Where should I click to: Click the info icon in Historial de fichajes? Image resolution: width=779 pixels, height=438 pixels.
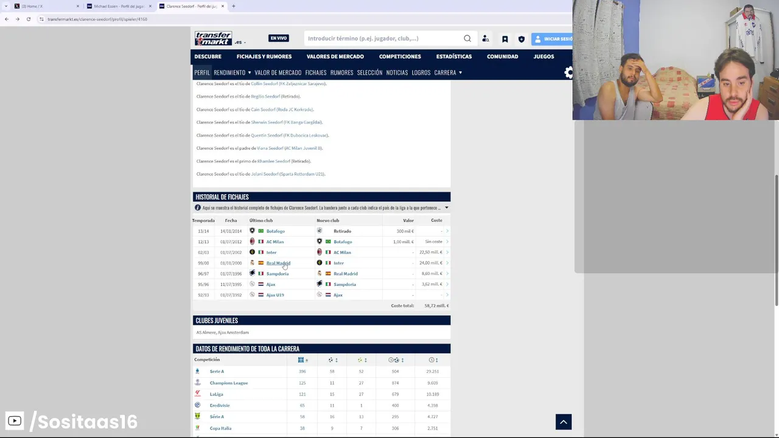(x=198, y=208)
